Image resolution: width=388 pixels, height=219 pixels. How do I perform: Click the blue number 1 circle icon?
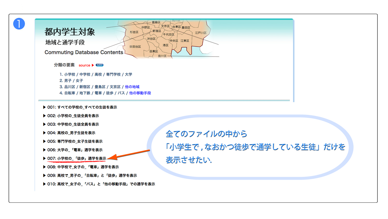click(x=19, y=24)
